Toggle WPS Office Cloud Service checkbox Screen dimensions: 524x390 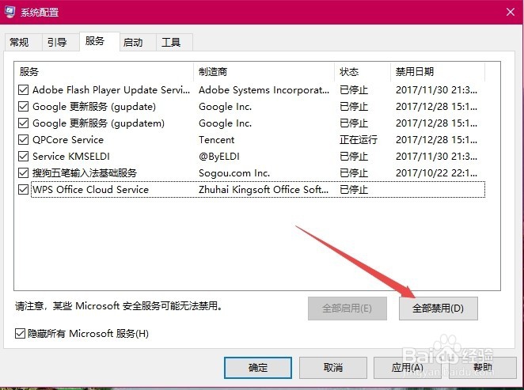coord(23,190)
